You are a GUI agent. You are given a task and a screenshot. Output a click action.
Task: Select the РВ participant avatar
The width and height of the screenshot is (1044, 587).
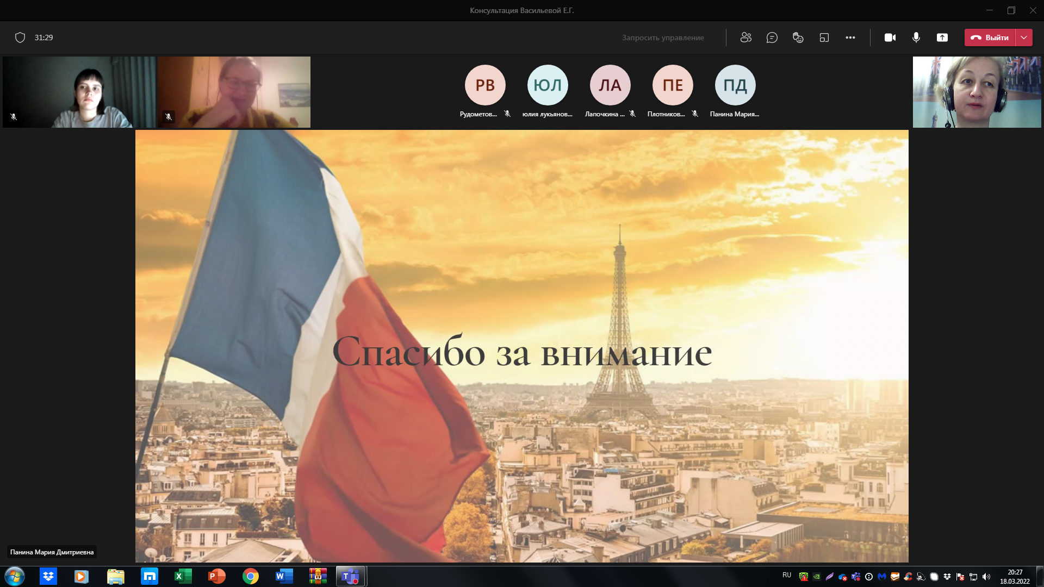[485, 85]
